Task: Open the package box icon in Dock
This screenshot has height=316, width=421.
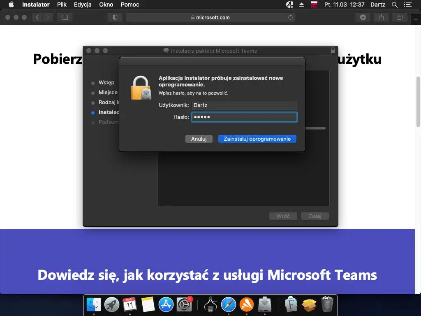Action: (309, 305)
